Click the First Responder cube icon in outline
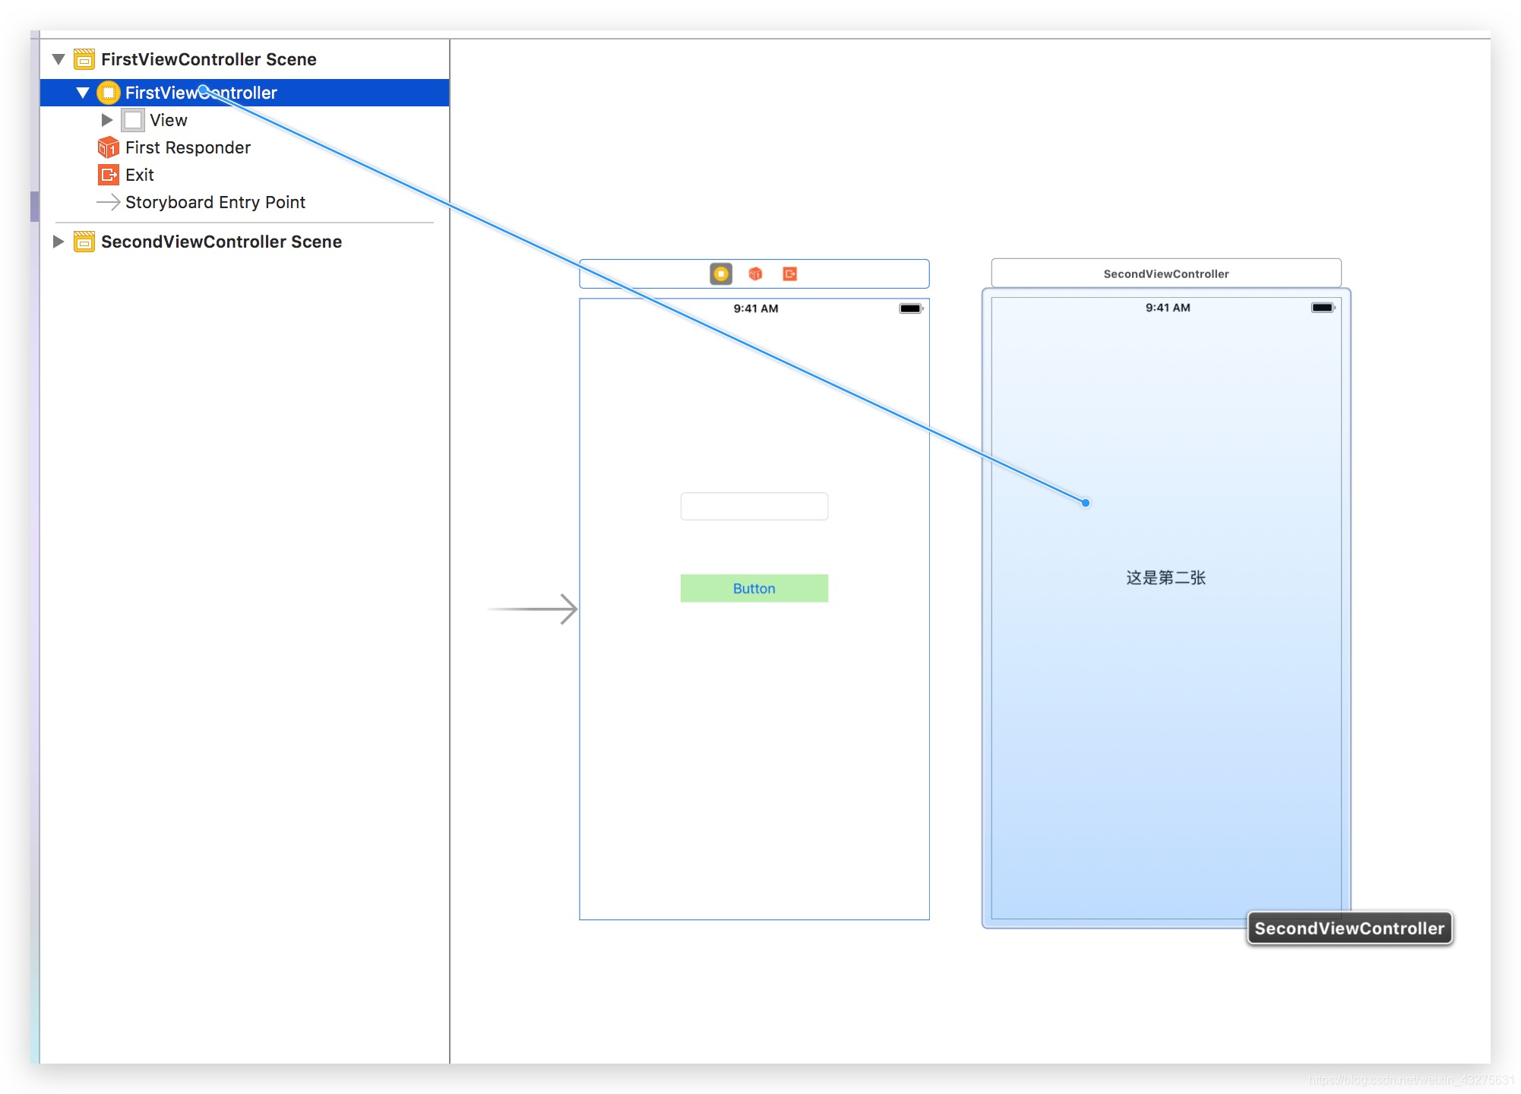 click(109, 147)
